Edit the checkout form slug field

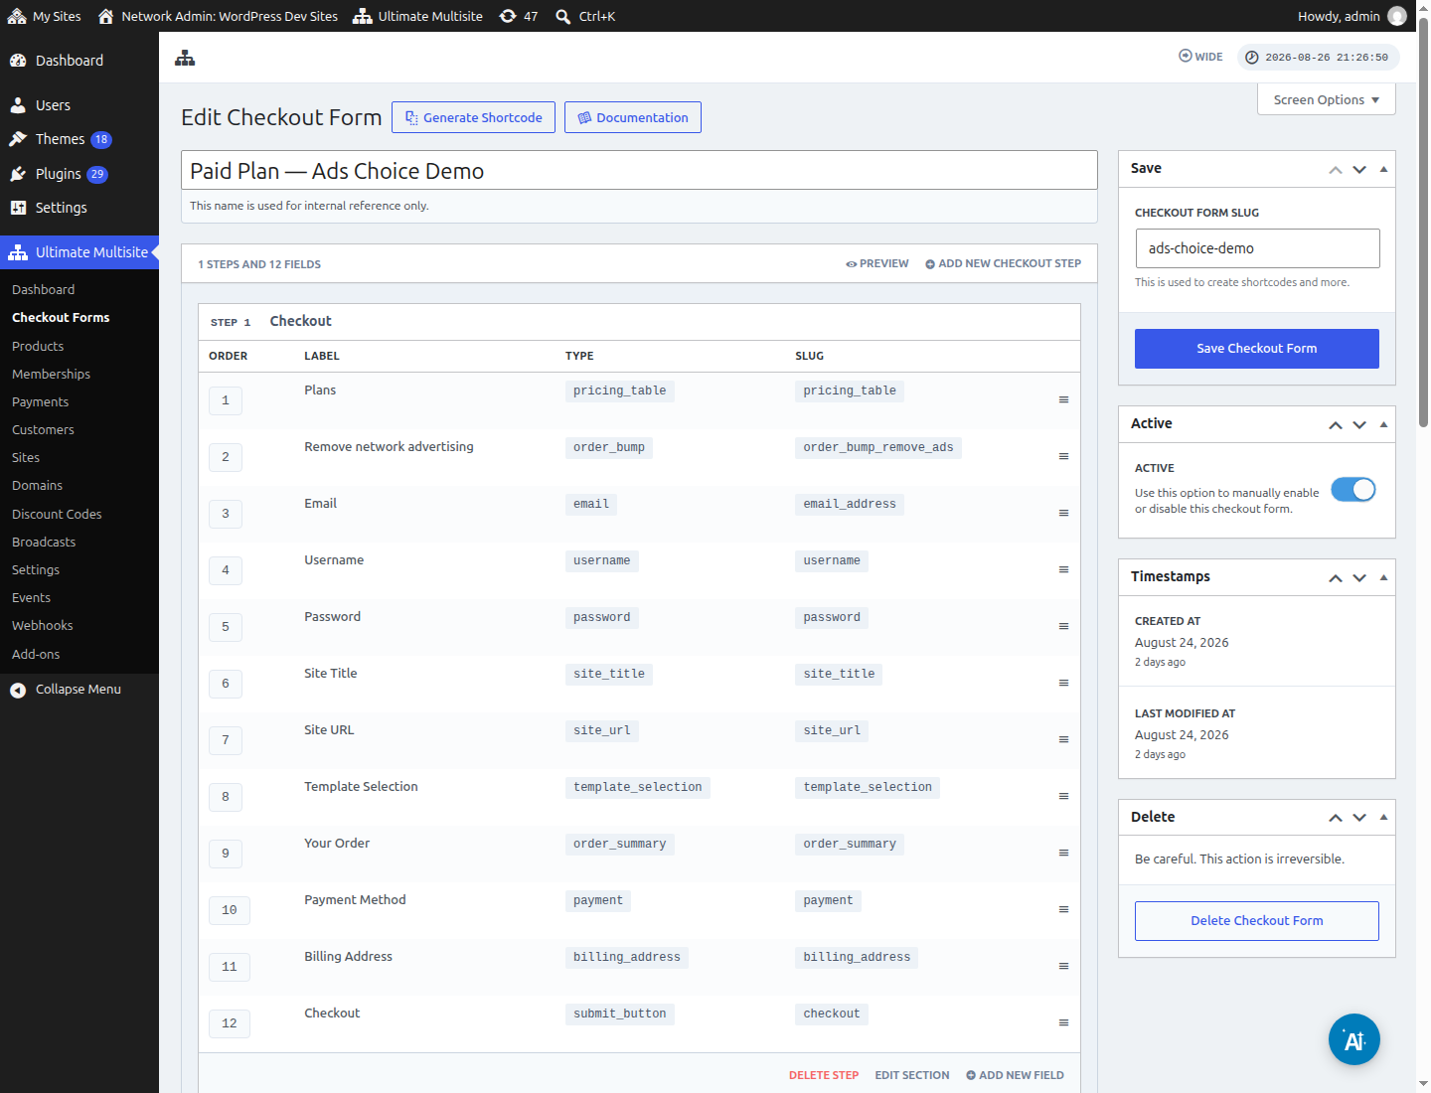(x=1257, y=248)
